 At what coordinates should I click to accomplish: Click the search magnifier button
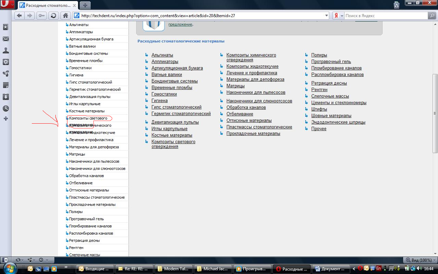(432, 16)
